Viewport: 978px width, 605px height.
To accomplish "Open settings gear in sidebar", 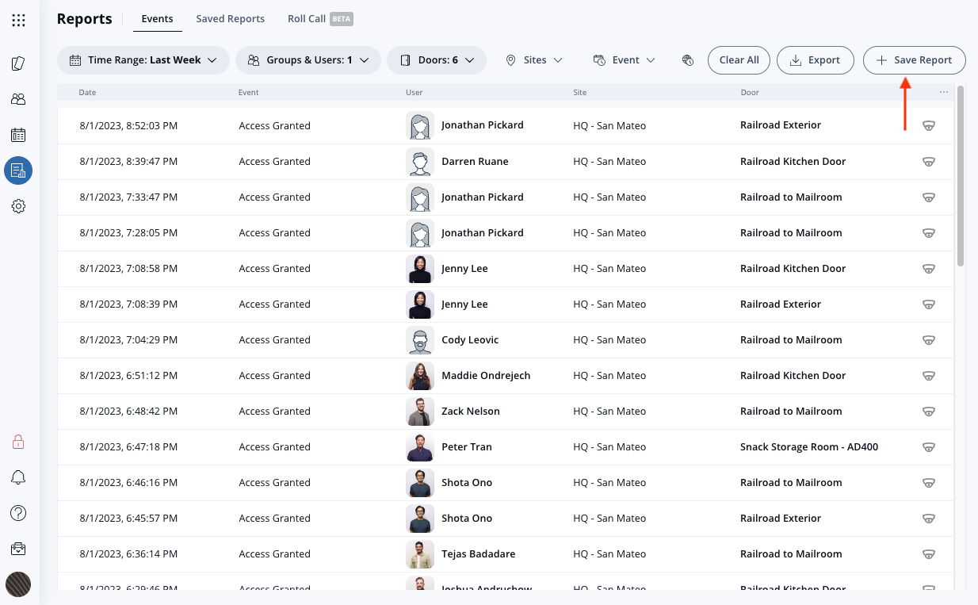I will (18, 206).
